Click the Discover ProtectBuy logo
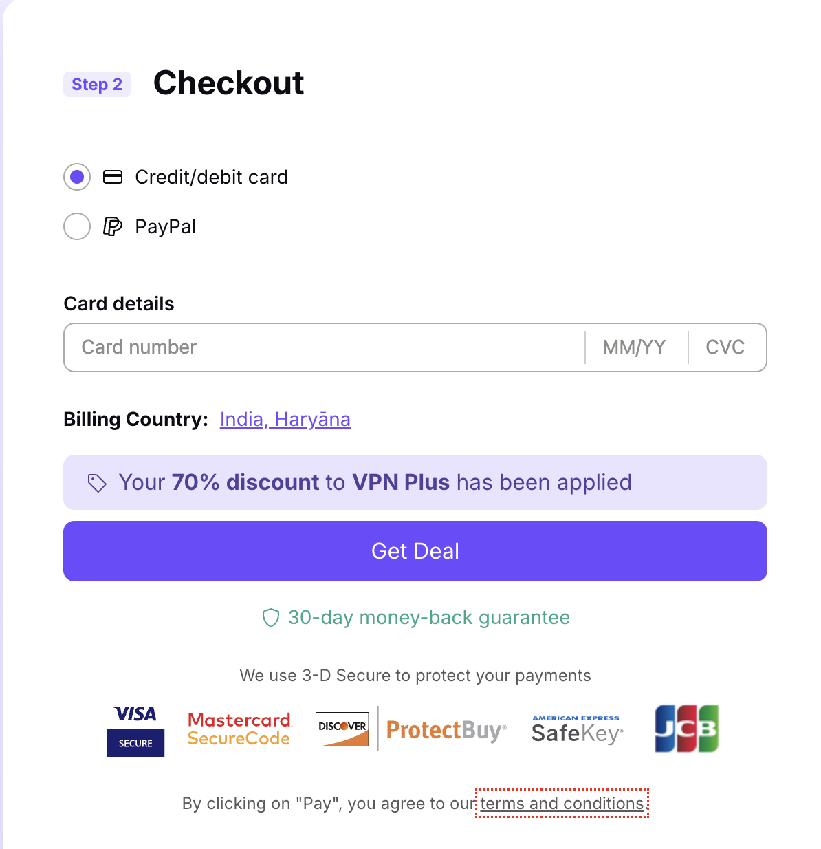 [x=411, y=729]
